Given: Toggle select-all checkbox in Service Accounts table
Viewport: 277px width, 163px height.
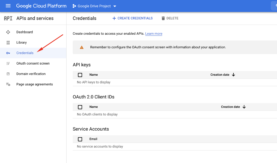Looking at the screenshot, I should click(x=80, y=139).
